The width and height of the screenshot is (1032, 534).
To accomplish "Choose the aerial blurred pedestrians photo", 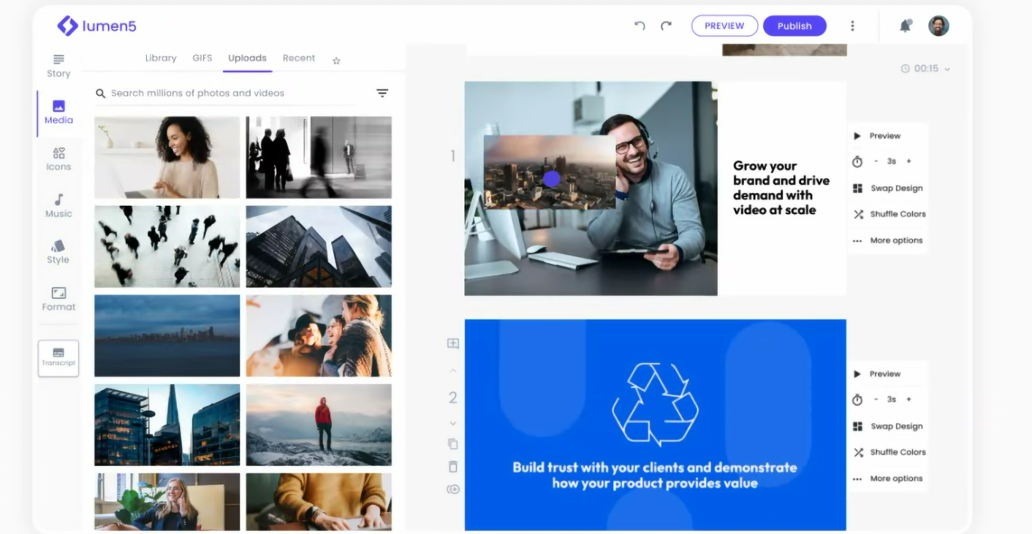I will [x=167, y=246].
